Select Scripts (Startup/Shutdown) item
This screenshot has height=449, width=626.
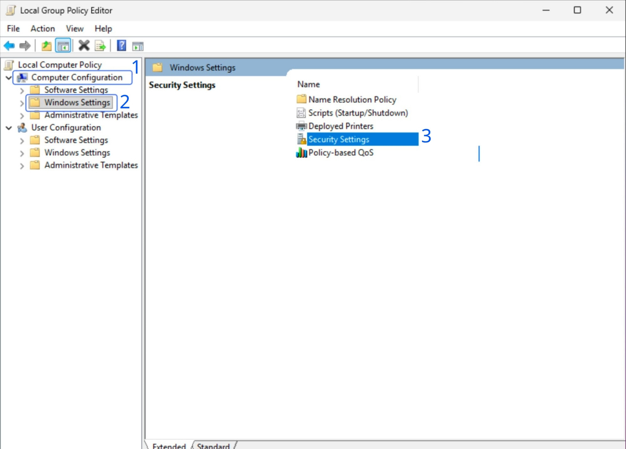358,113
